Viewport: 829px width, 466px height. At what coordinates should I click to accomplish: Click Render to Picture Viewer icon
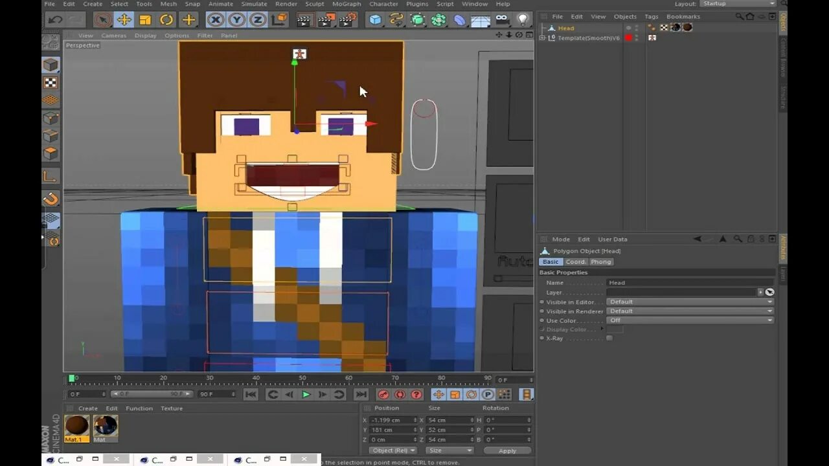click(x=326, y=20)
